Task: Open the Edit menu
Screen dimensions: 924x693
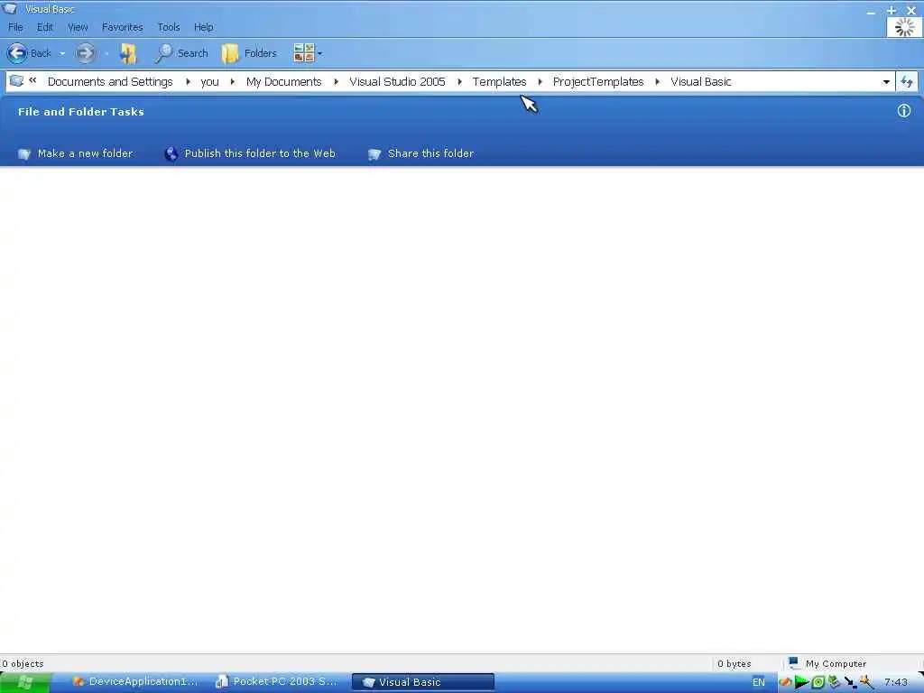Action: (x=45, y=27)
